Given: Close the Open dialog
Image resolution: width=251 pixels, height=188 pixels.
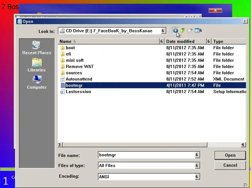Looking at the screenshot, I should click(x=245, y=21).
